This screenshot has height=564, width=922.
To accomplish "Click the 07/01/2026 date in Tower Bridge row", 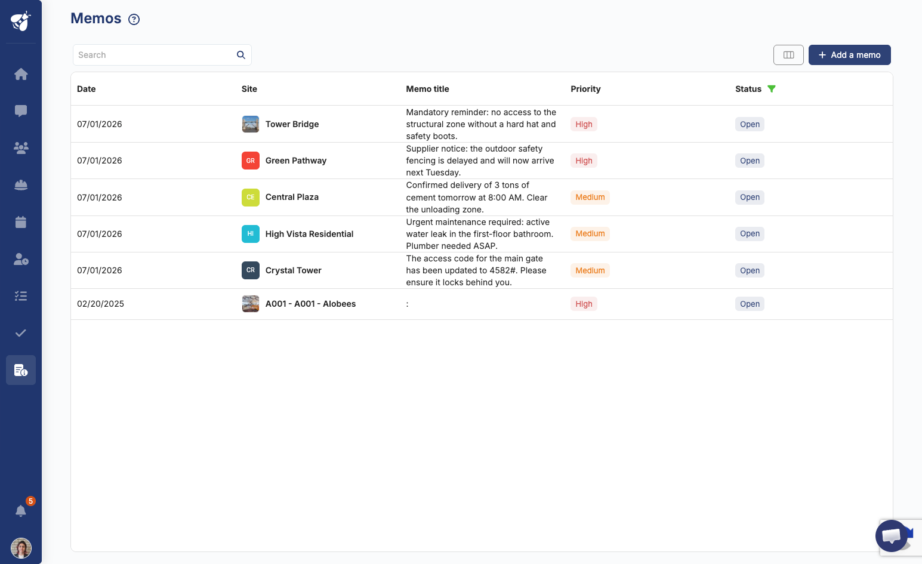I will click(100, 124).
